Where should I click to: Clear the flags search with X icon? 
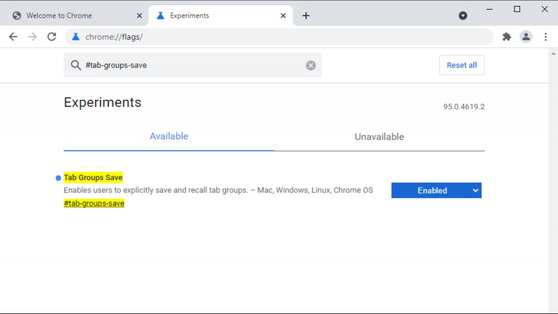point(311,65)
